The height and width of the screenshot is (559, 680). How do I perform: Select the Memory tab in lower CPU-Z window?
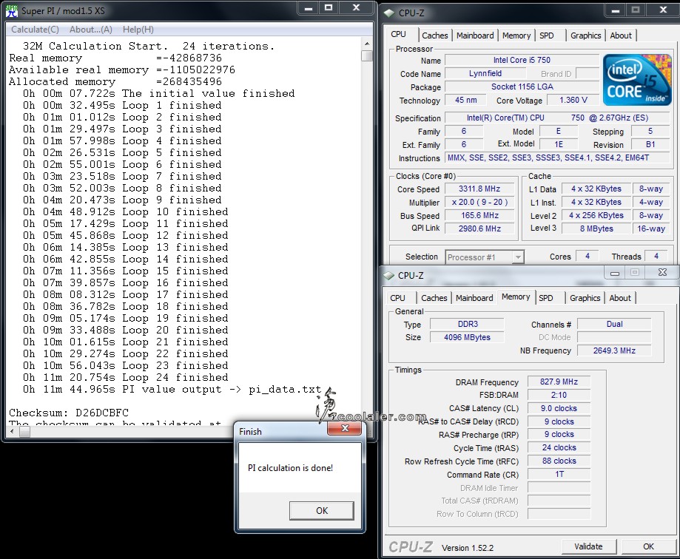point(516,297)
